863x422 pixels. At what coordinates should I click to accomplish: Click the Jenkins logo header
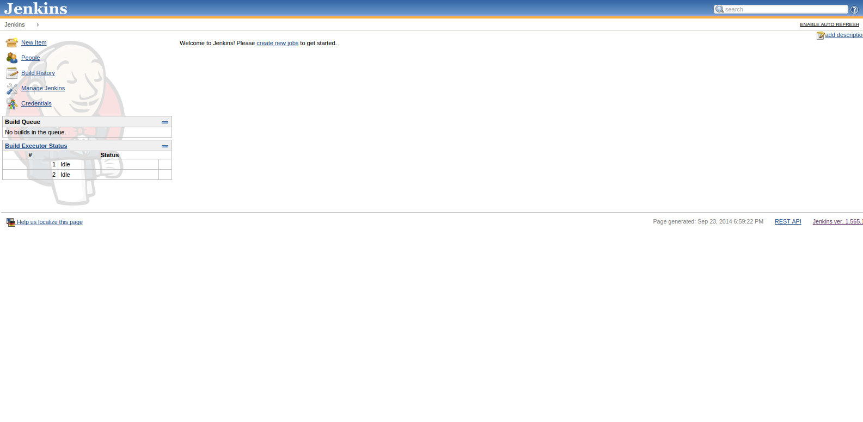[x=36, y=8]
